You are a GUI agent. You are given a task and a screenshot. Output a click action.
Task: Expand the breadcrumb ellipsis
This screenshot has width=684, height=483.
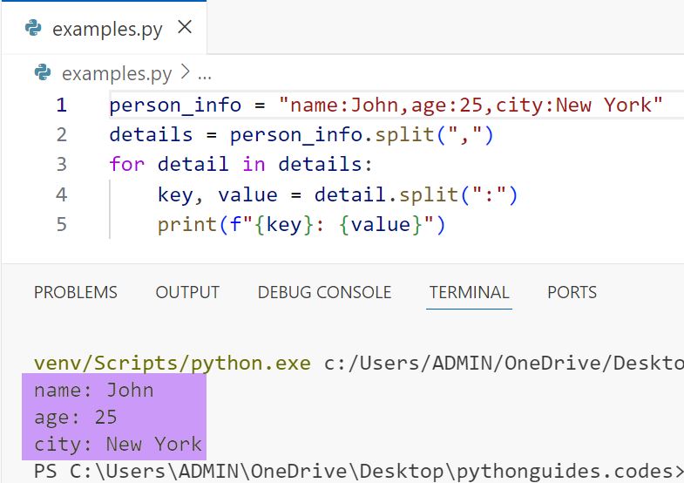click(205, 75)
